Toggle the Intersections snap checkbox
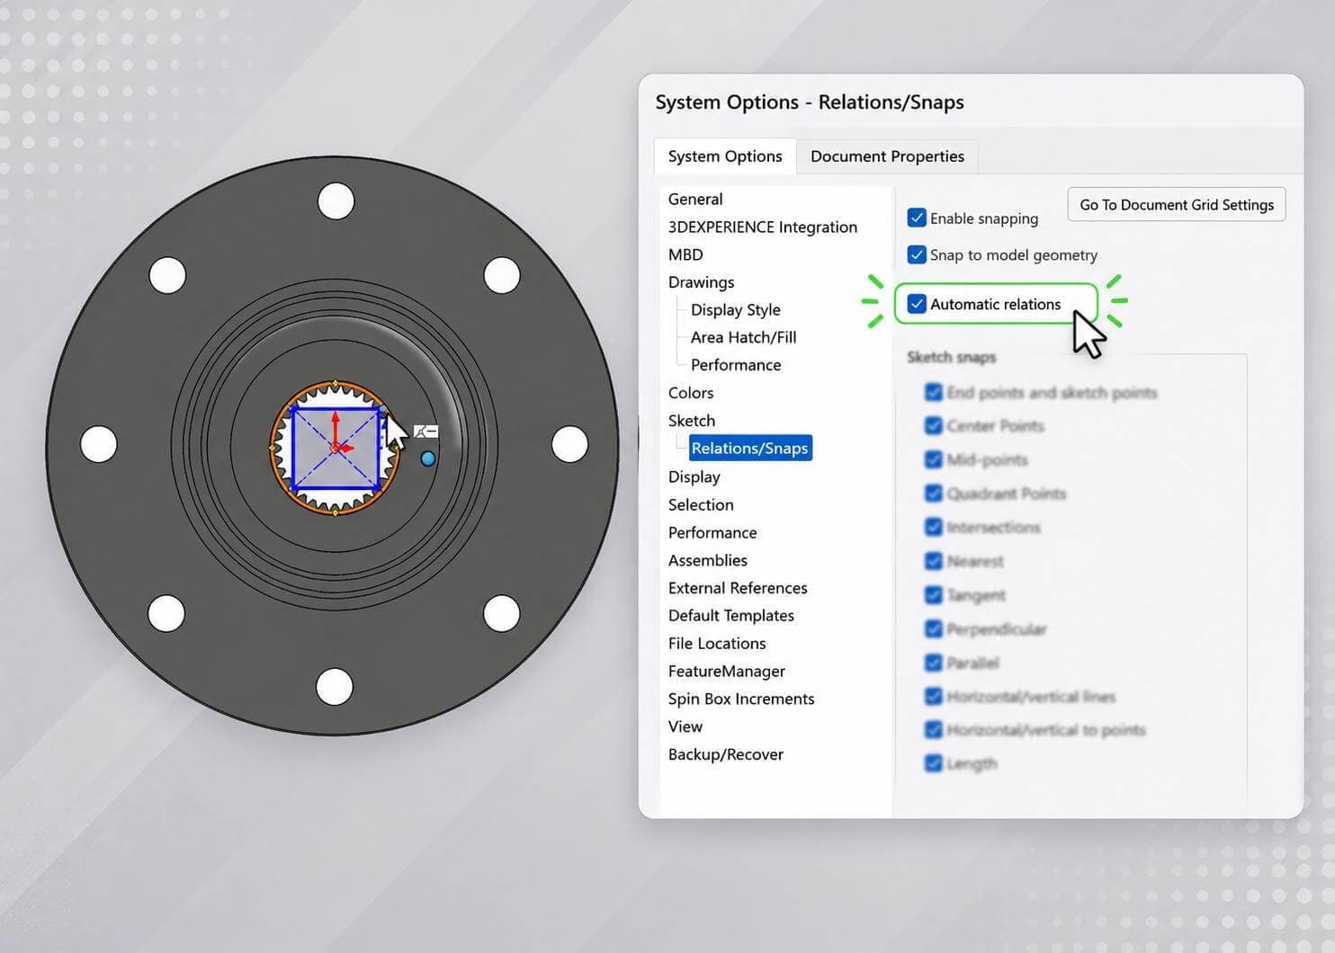Screen dimensions: 1335x953 [x=933, y=528]
